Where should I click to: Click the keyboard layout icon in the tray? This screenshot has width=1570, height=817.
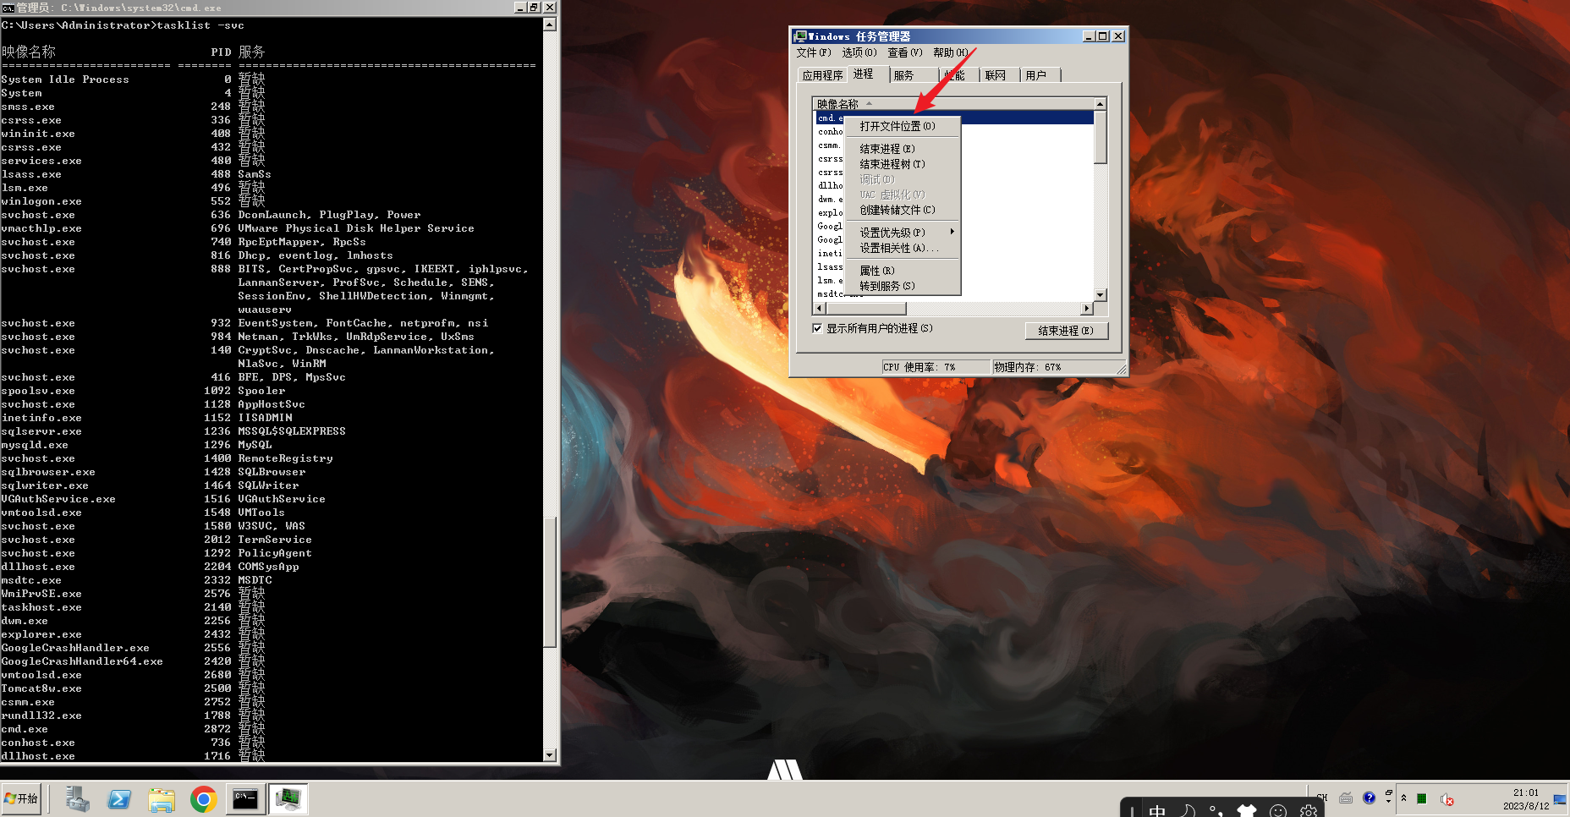[1347, 799]
